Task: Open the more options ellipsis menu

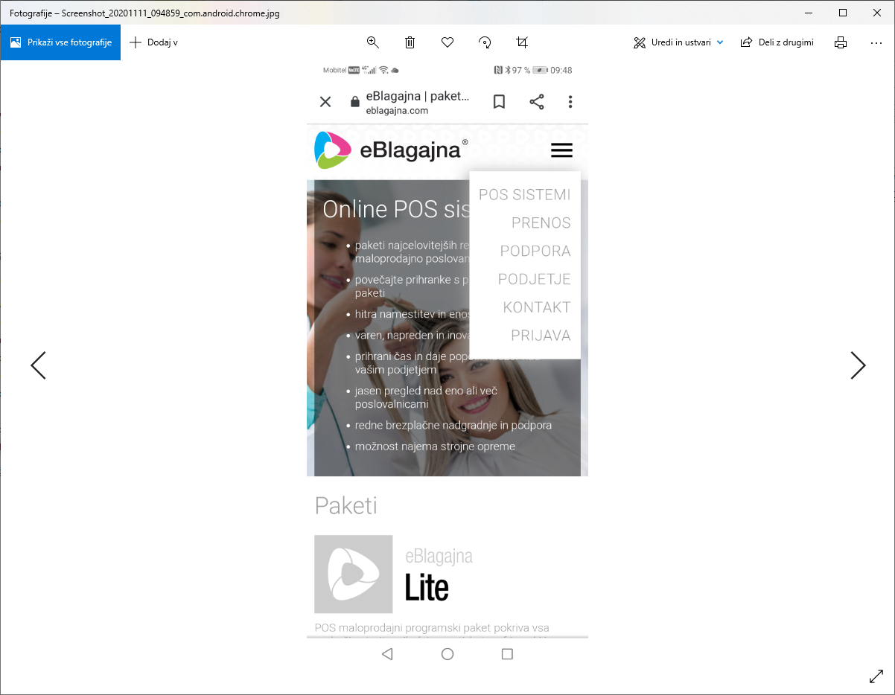Action: 876,42
